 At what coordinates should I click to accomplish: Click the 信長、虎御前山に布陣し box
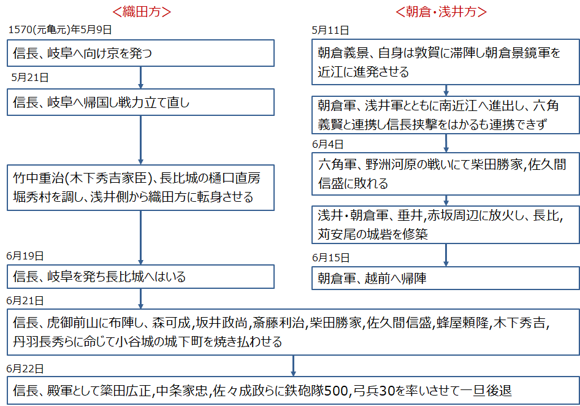[x=293, y=332]
